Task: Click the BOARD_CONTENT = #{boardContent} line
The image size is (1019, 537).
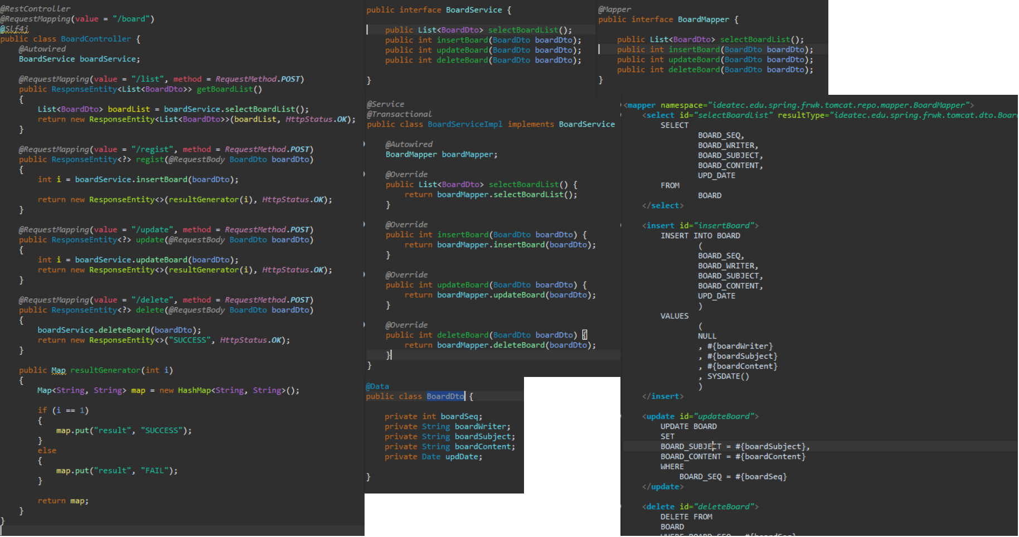Action: (x=733, y=457)
